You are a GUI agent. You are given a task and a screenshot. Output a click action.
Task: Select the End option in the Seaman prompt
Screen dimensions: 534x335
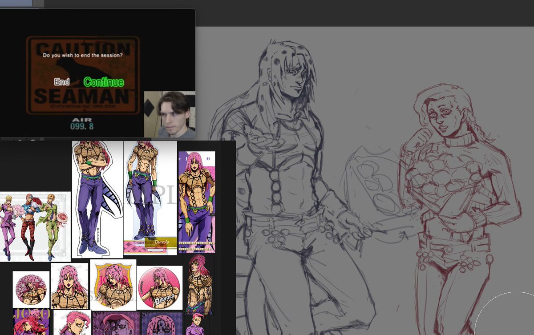click(x=62, y=82)
